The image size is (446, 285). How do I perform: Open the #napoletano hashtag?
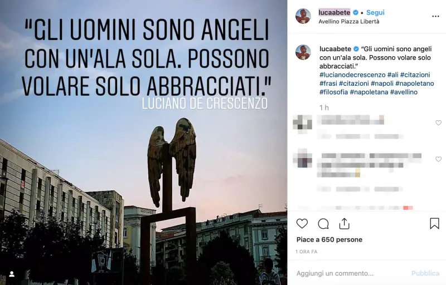point(414,83)
